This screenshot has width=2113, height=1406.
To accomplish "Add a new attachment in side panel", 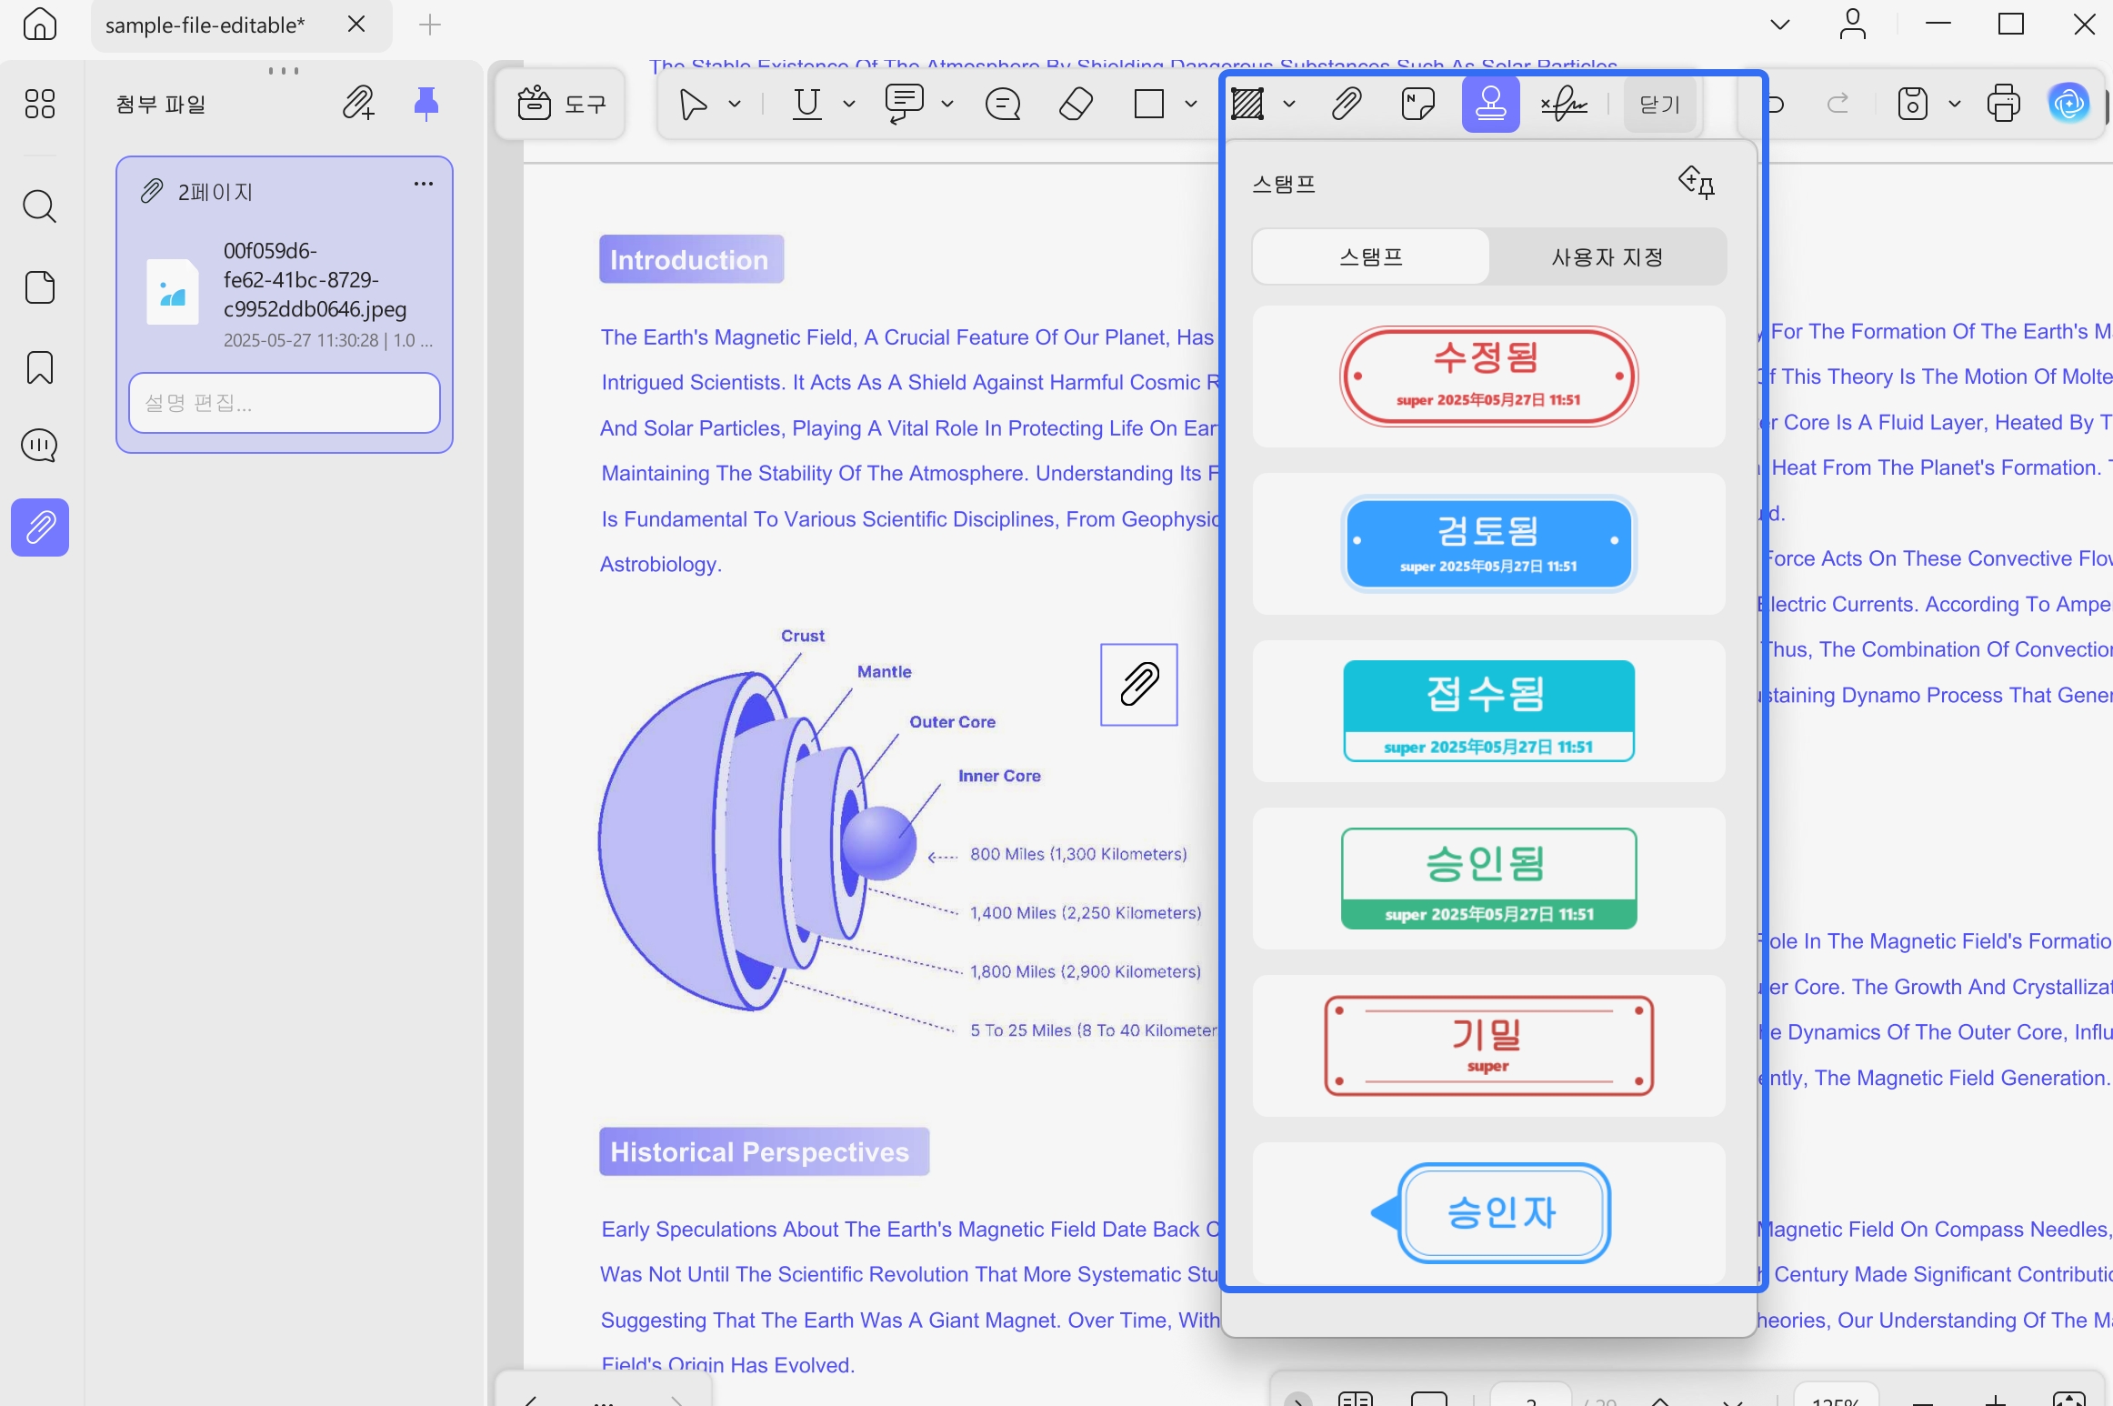I will click(x=358, y=103).
